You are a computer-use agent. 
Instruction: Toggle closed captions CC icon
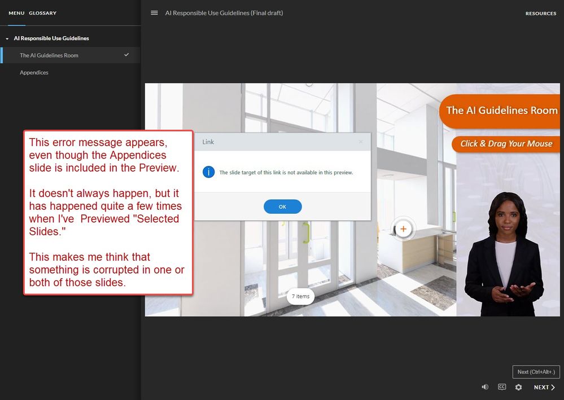point(502,387)
